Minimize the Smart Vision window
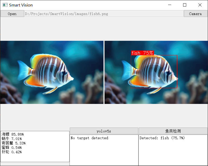The image size is (208, 166). click(170, 5)
